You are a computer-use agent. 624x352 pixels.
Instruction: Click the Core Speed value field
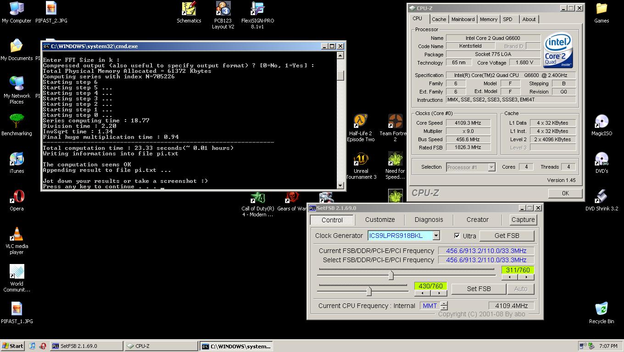468,123
